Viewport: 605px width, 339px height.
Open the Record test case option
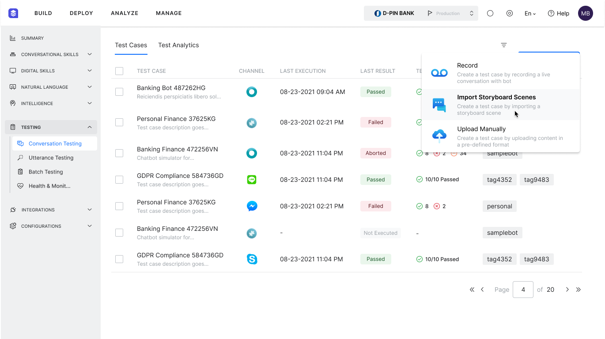pos(467,65)
